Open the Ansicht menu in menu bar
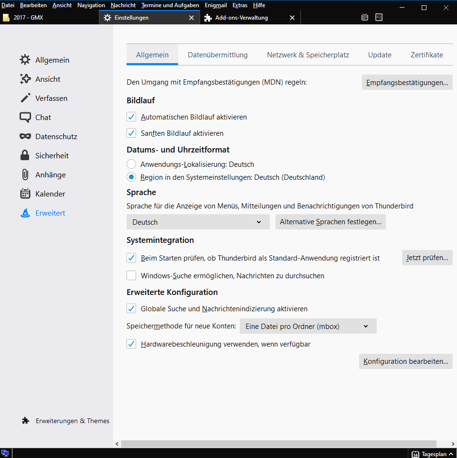 click(62, 5)
